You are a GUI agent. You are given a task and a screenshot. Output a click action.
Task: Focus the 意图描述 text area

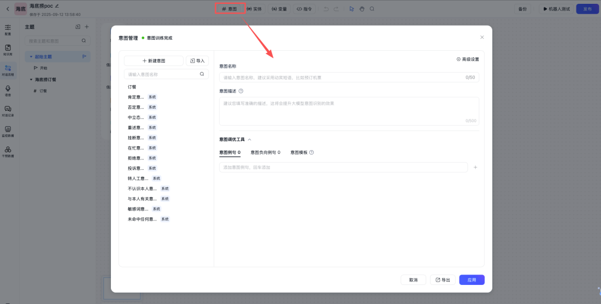point(349,111)
